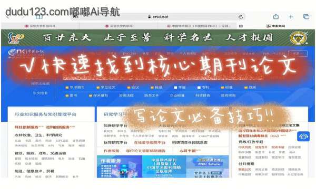
Task: Reload the cnki.net page
Action: pos(241,17)
